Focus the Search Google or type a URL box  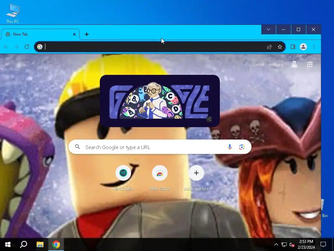pos(160,147)
